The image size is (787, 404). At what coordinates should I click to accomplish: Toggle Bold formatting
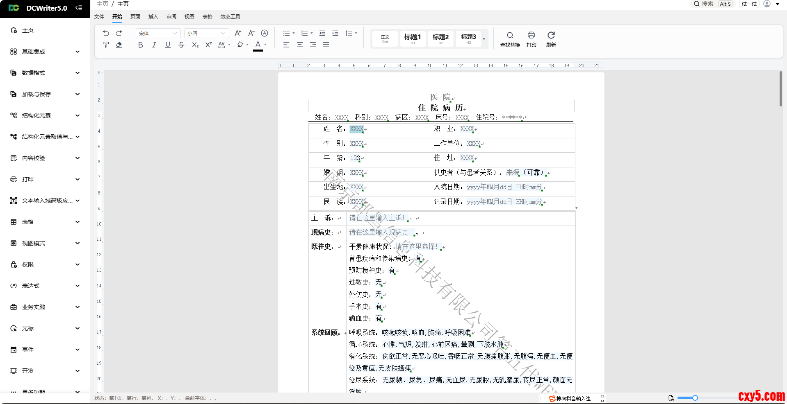[x=141, y=45]
